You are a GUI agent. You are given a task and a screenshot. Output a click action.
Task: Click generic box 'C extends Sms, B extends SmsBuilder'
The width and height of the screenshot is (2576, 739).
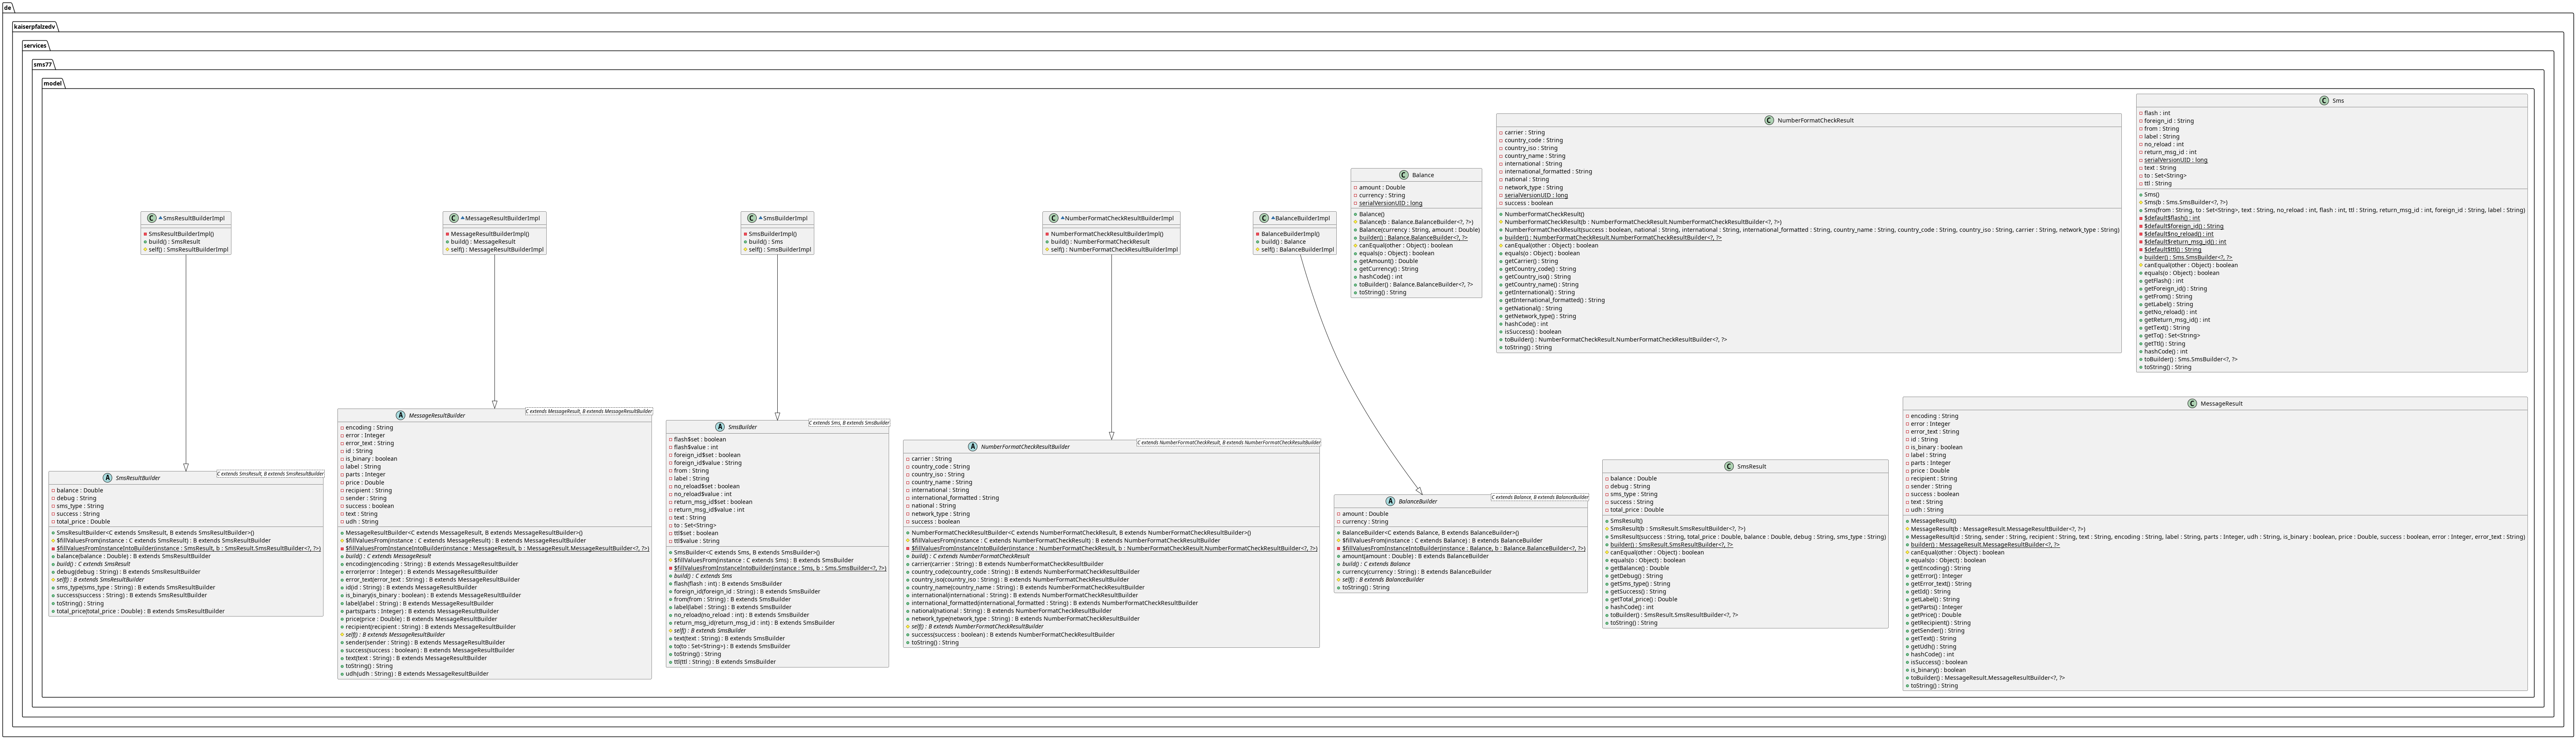click(x=849, y=423)
